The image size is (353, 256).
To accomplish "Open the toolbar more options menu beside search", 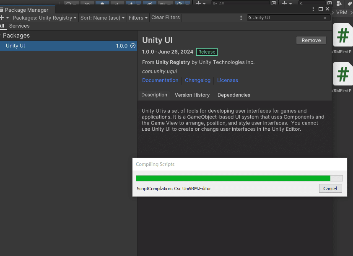I will click(241, 18).
